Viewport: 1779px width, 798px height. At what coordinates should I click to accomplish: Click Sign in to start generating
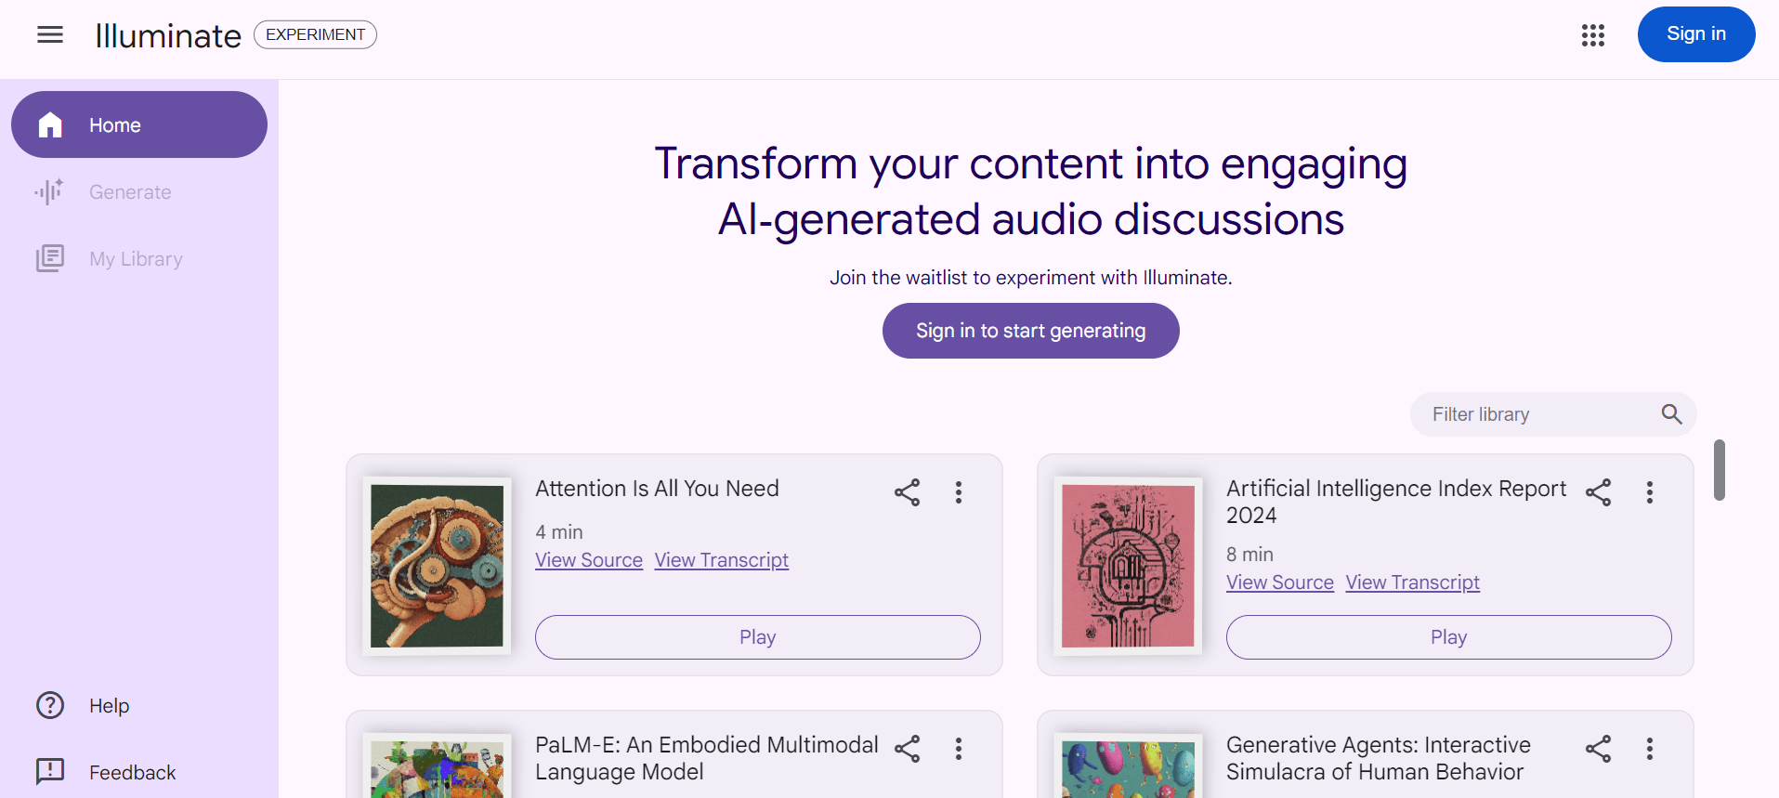click(x=1031, y=331)
